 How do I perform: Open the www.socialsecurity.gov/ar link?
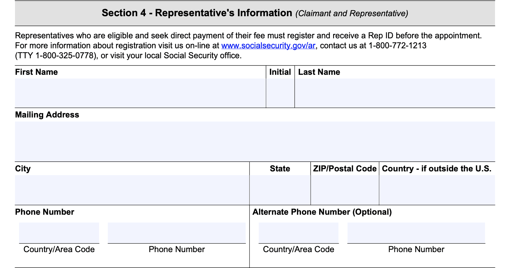pos(268,45)
